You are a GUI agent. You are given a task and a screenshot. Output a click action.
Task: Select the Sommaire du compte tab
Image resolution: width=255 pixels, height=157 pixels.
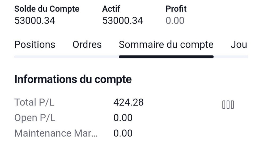click(x=166, y=45)
